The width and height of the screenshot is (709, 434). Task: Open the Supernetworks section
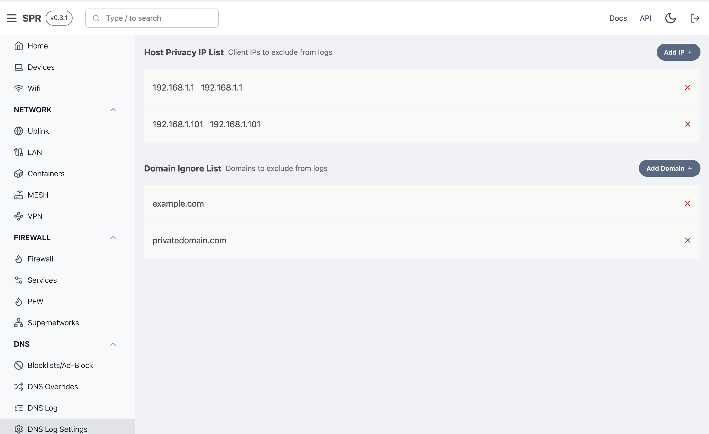pyautogui.click(x=53, y=322)
